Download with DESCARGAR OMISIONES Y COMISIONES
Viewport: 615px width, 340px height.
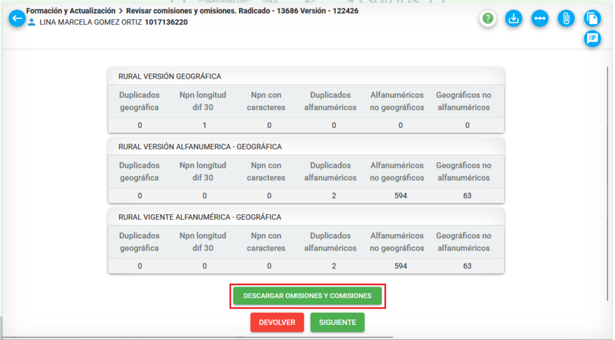(x=307, y=296)
